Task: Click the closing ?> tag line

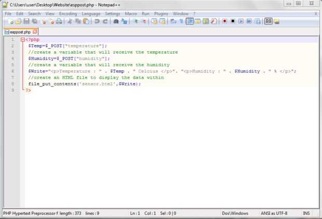Action: tap(28, 90)
